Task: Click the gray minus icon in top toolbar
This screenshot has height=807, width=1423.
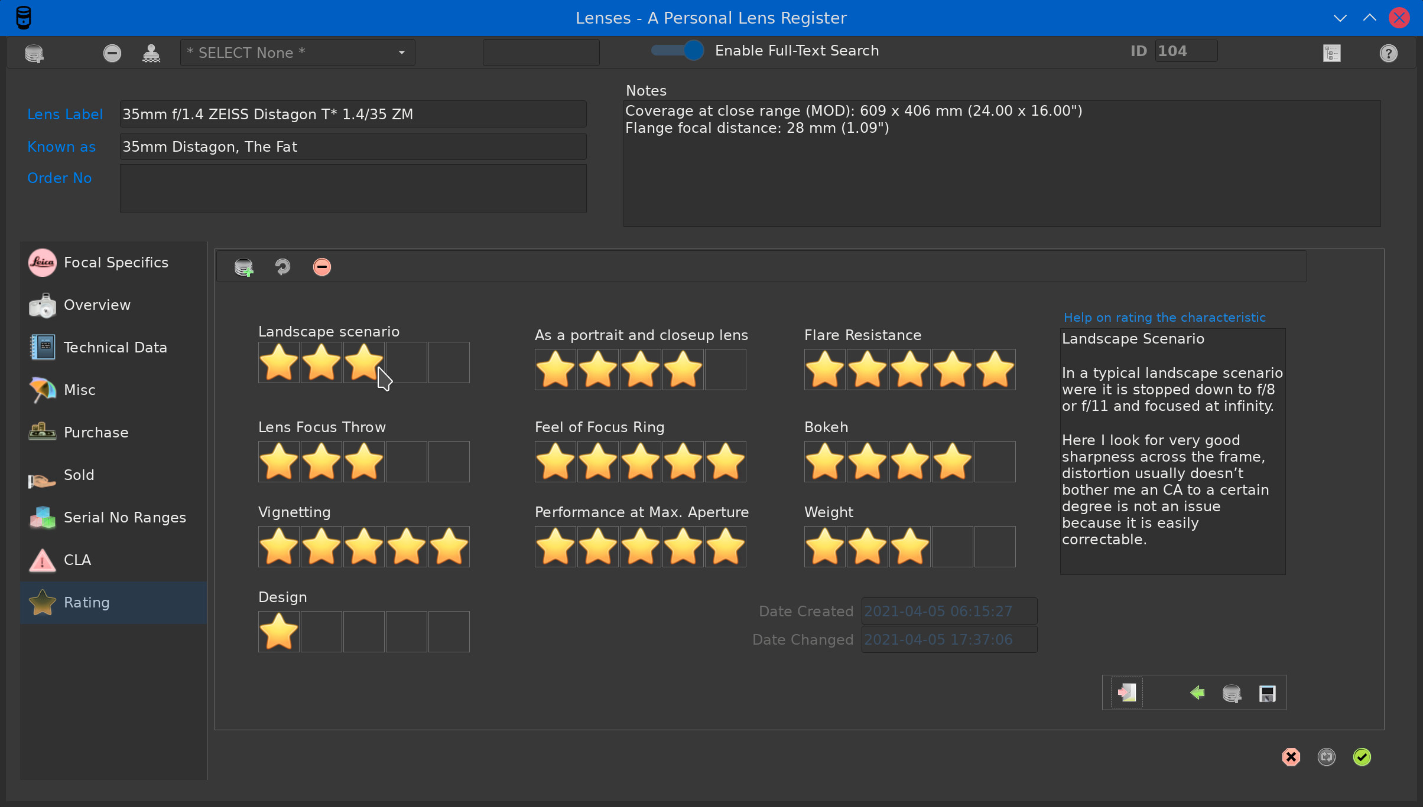Action: pos(112,53)
